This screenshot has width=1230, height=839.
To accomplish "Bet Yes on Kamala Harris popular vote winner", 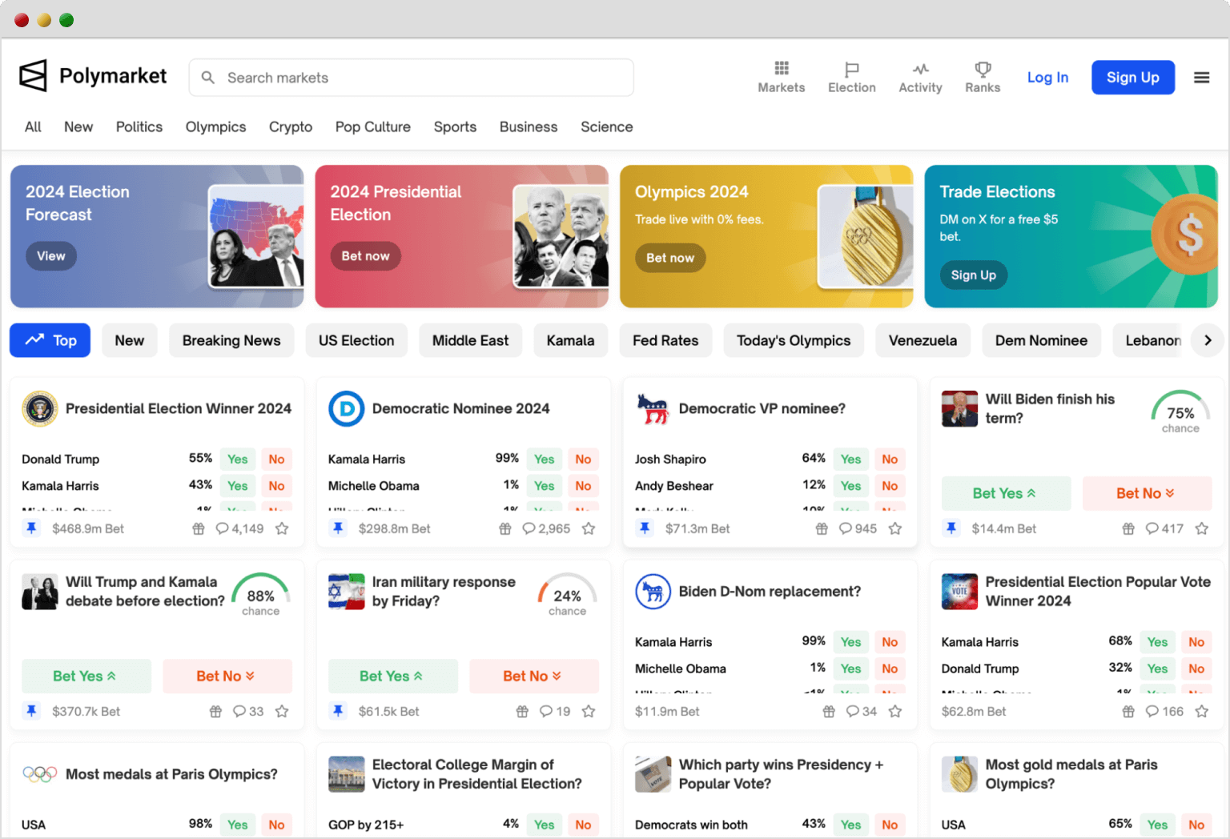I will coord(1157,641).
